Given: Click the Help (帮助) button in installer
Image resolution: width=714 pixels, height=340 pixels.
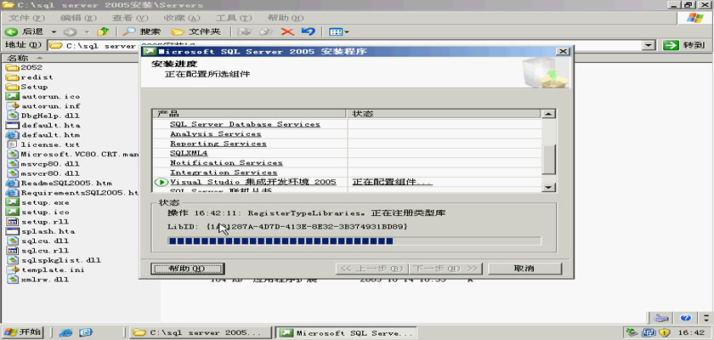Looking at the screenshot, I should click(x=187, y=269).
